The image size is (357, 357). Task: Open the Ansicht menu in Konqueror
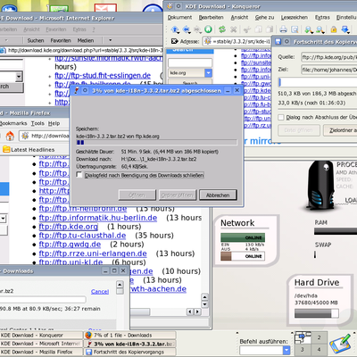click(239, 18)
